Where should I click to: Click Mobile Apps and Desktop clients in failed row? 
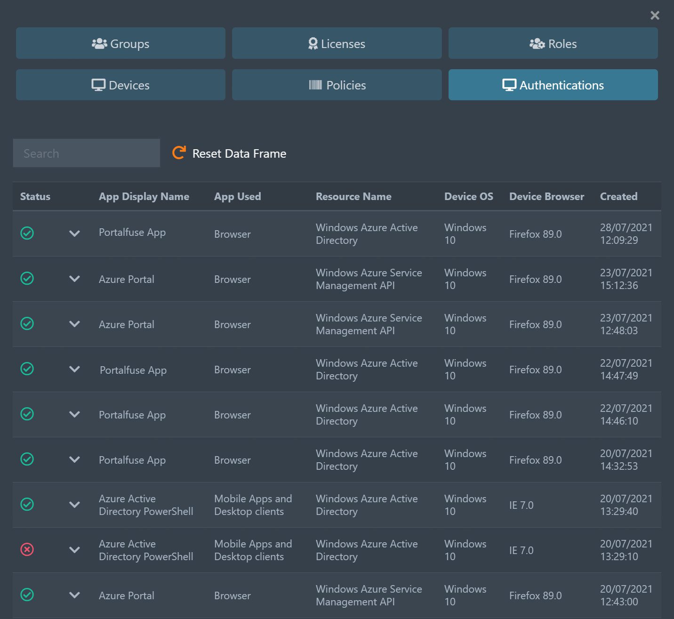pyautogui.click(x=253, y=550)
